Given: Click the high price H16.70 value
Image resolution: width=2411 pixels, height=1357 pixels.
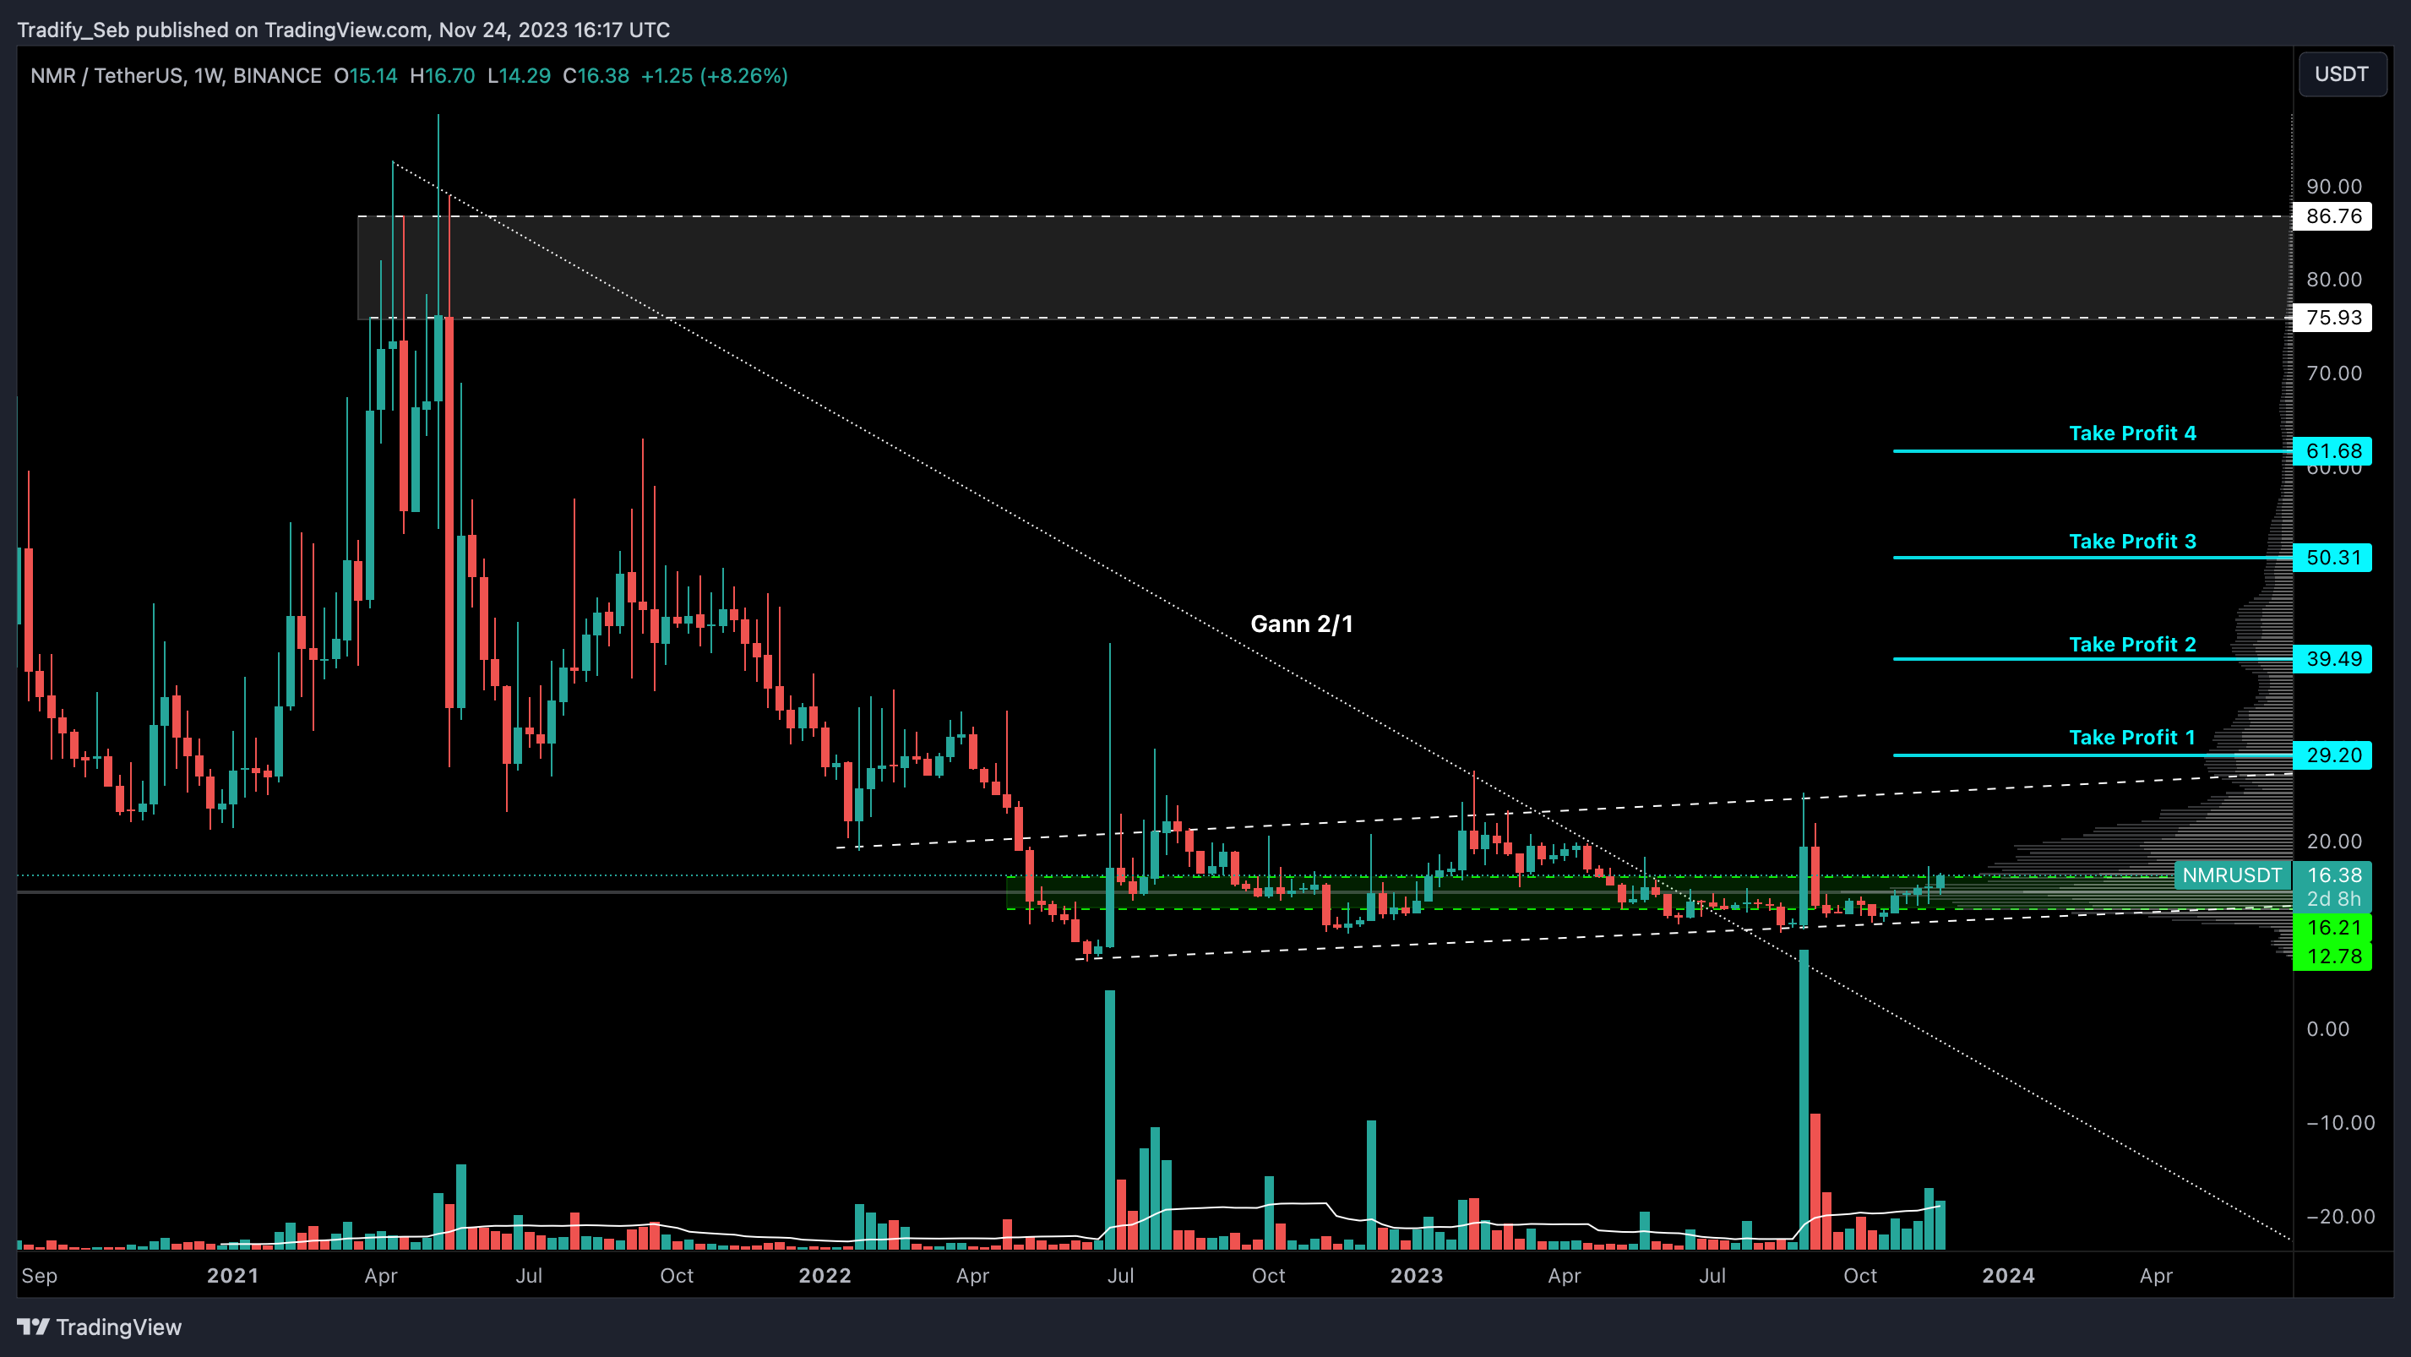Looking at the screenshot, I should [x=442, y=76].
